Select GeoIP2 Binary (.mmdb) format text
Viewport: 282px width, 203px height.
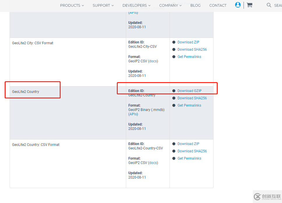147,110
